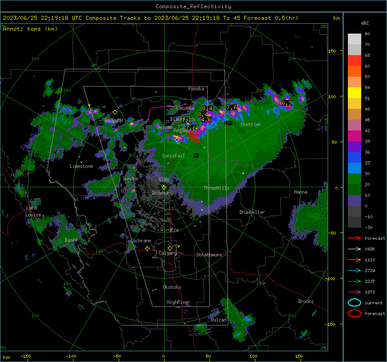Click the yellow diamond marker near RockyMH

[x=115, y=112]
